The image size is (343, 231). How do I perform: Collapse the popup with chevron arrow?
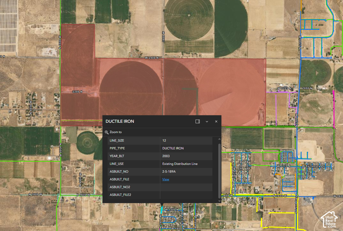207,121
